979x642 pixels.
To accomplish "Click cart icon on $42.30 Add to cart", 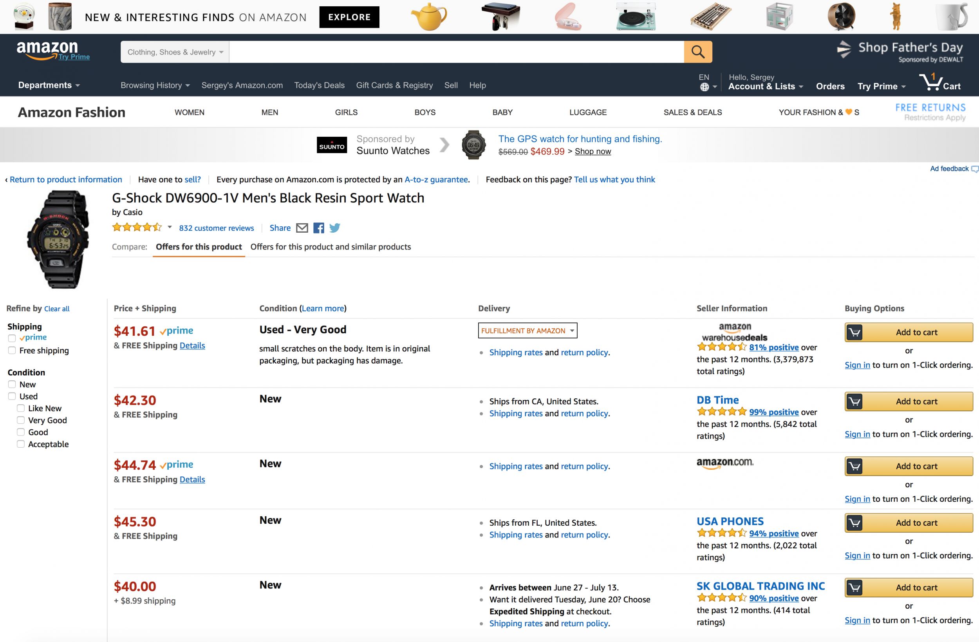I will click(x=855, y=401).
